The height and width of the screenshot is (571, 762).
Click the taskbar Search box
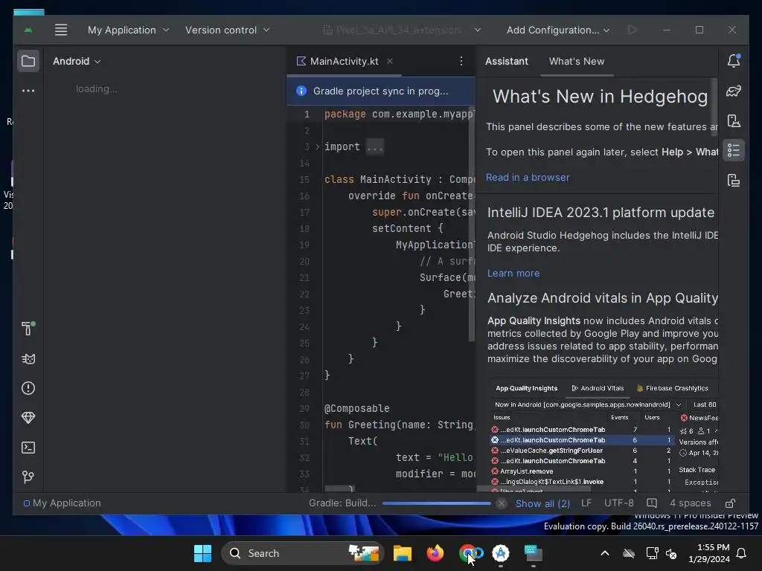click(302, 553)
